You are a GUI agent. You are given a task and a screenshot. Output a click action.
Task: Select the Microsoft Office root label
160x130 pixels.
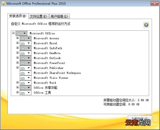[x=42, y=33]
